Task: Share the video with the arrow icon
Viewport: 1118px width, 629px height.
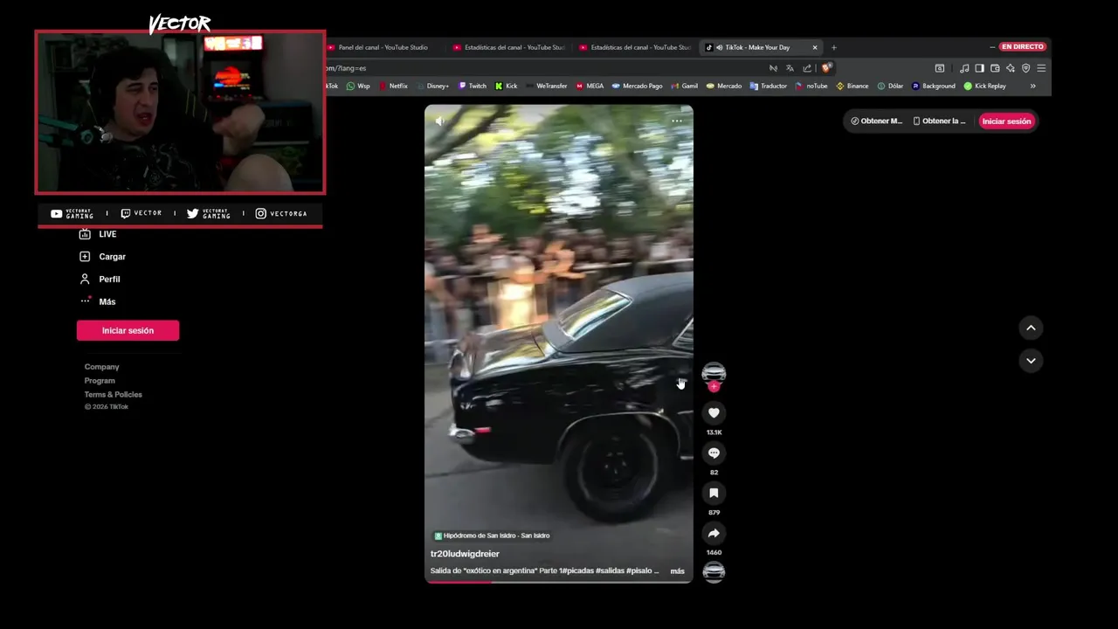Action: [x=714, y=533]
